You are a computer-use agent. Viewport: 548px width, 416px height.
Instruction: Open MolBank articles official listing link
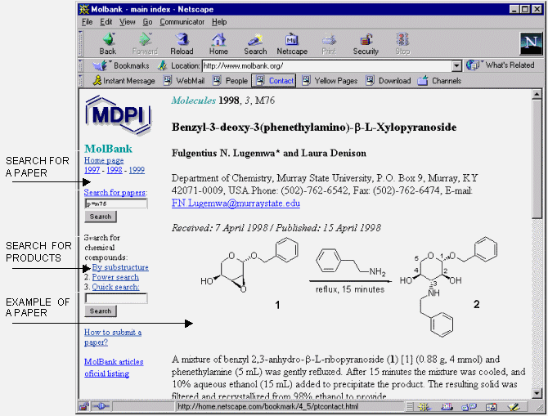click(114, 368)
